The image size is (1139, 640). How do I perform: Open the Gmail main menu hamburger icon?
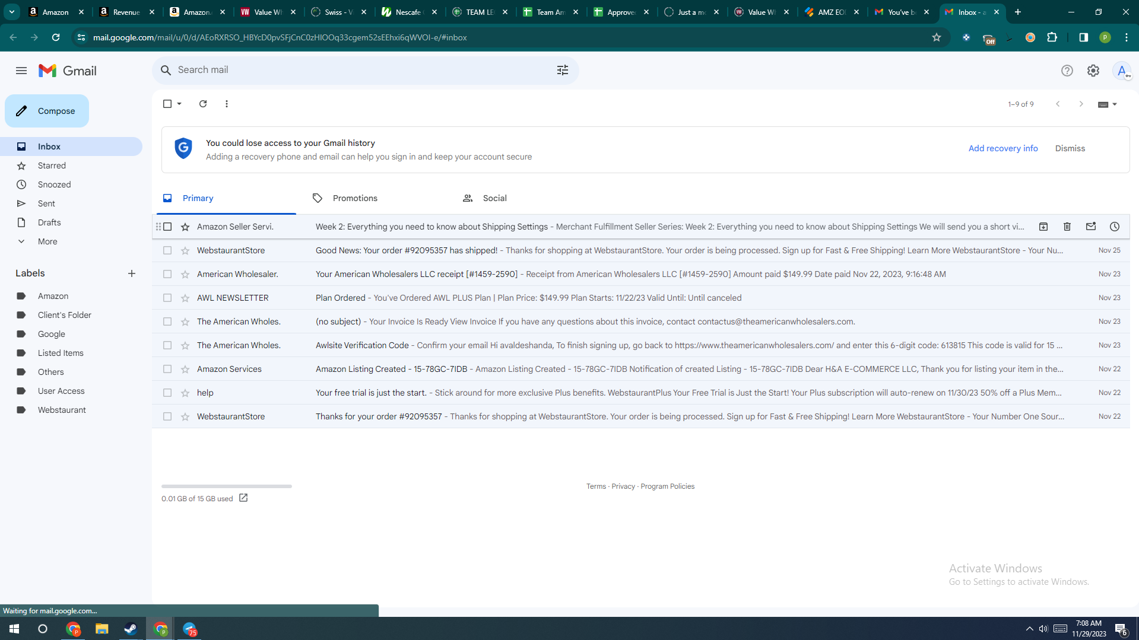tap(21, 71)
